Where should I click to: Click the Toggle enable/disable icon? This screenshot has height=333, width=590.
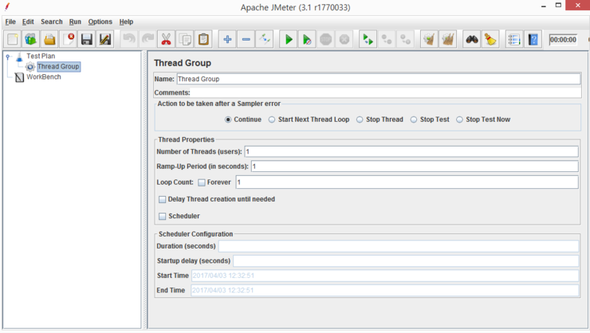[x=265, y=39]
